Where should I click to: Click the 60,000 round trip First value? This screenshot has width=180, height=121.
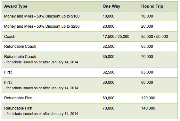point(147,82)
